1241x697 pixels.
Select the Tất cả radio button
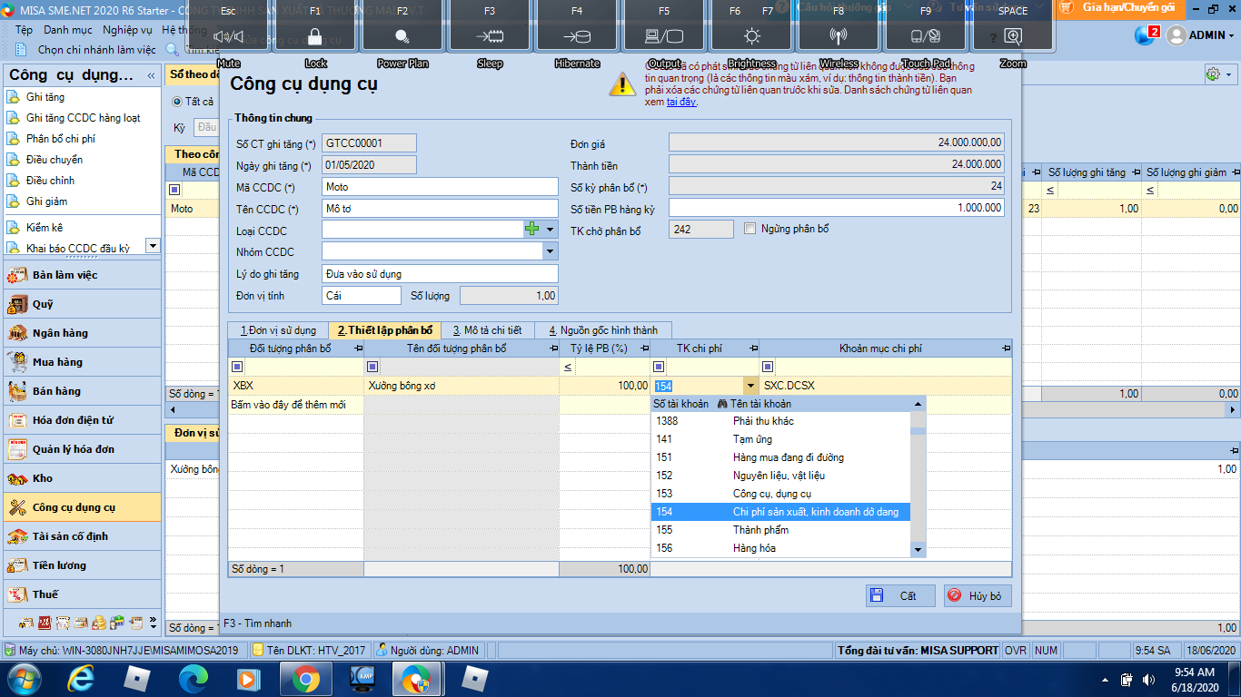pos(178,102)
